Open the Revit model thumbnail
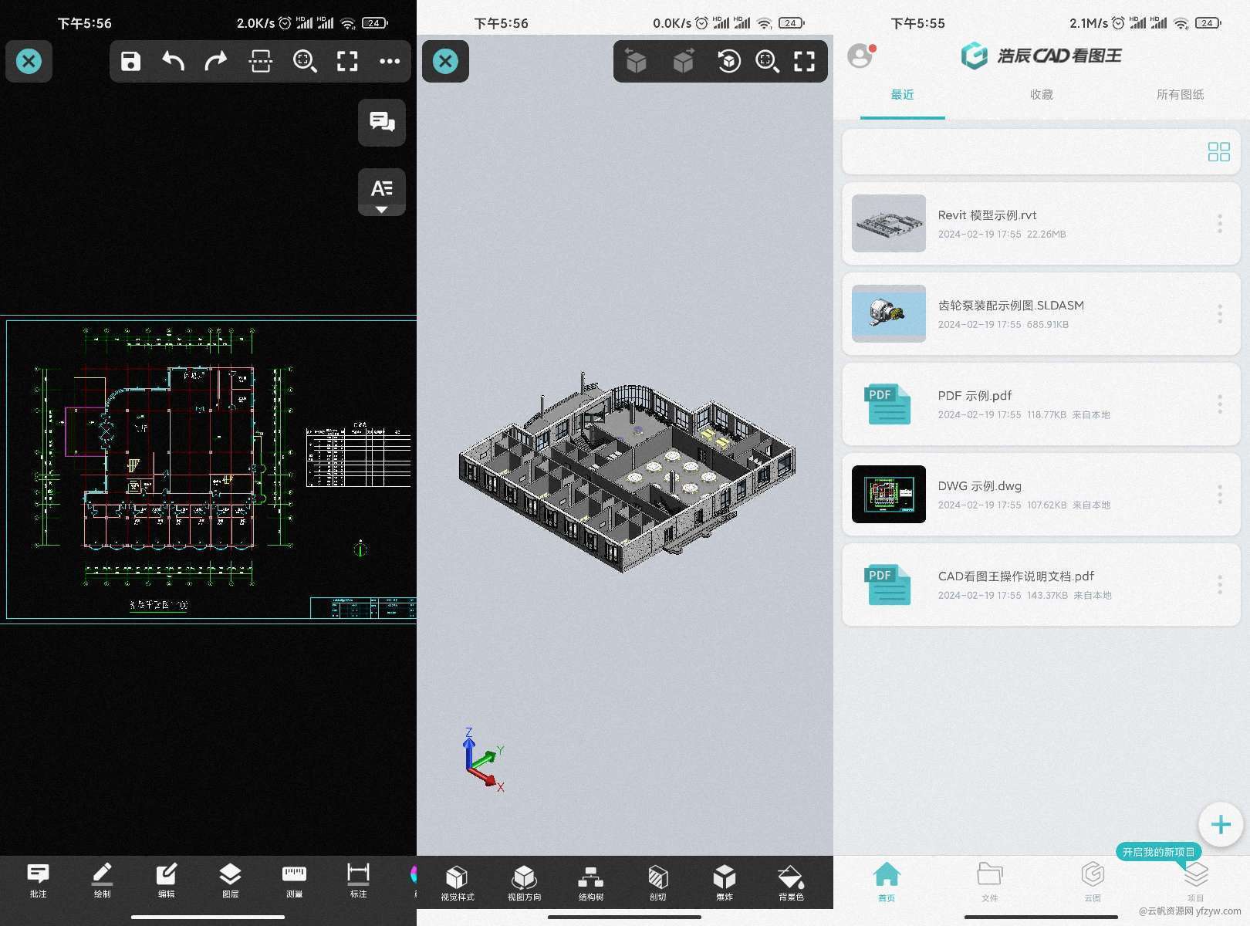Screen dimensions: 1250x926 (889, 224)
